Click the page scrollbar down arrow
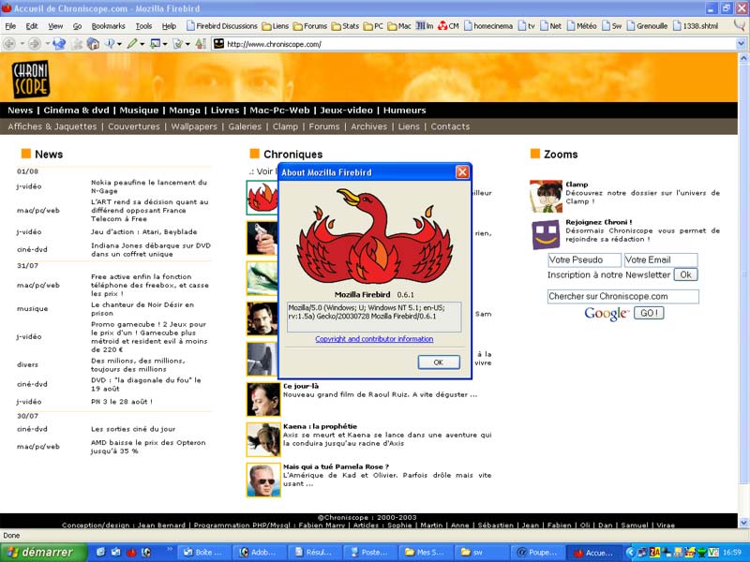 743,522
